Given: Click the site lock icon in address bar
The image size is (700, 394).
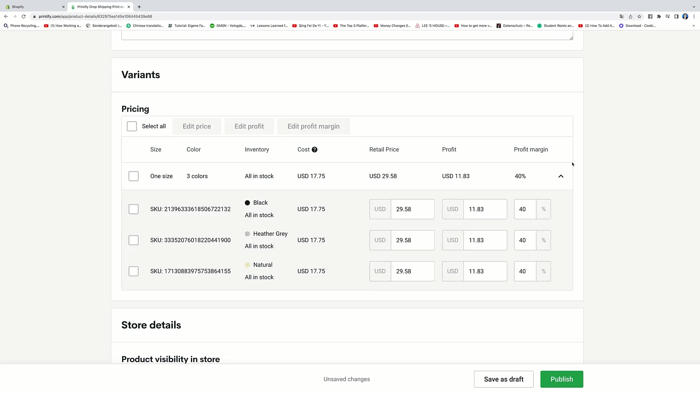Looking at the screenshot, I should [34, 16].
